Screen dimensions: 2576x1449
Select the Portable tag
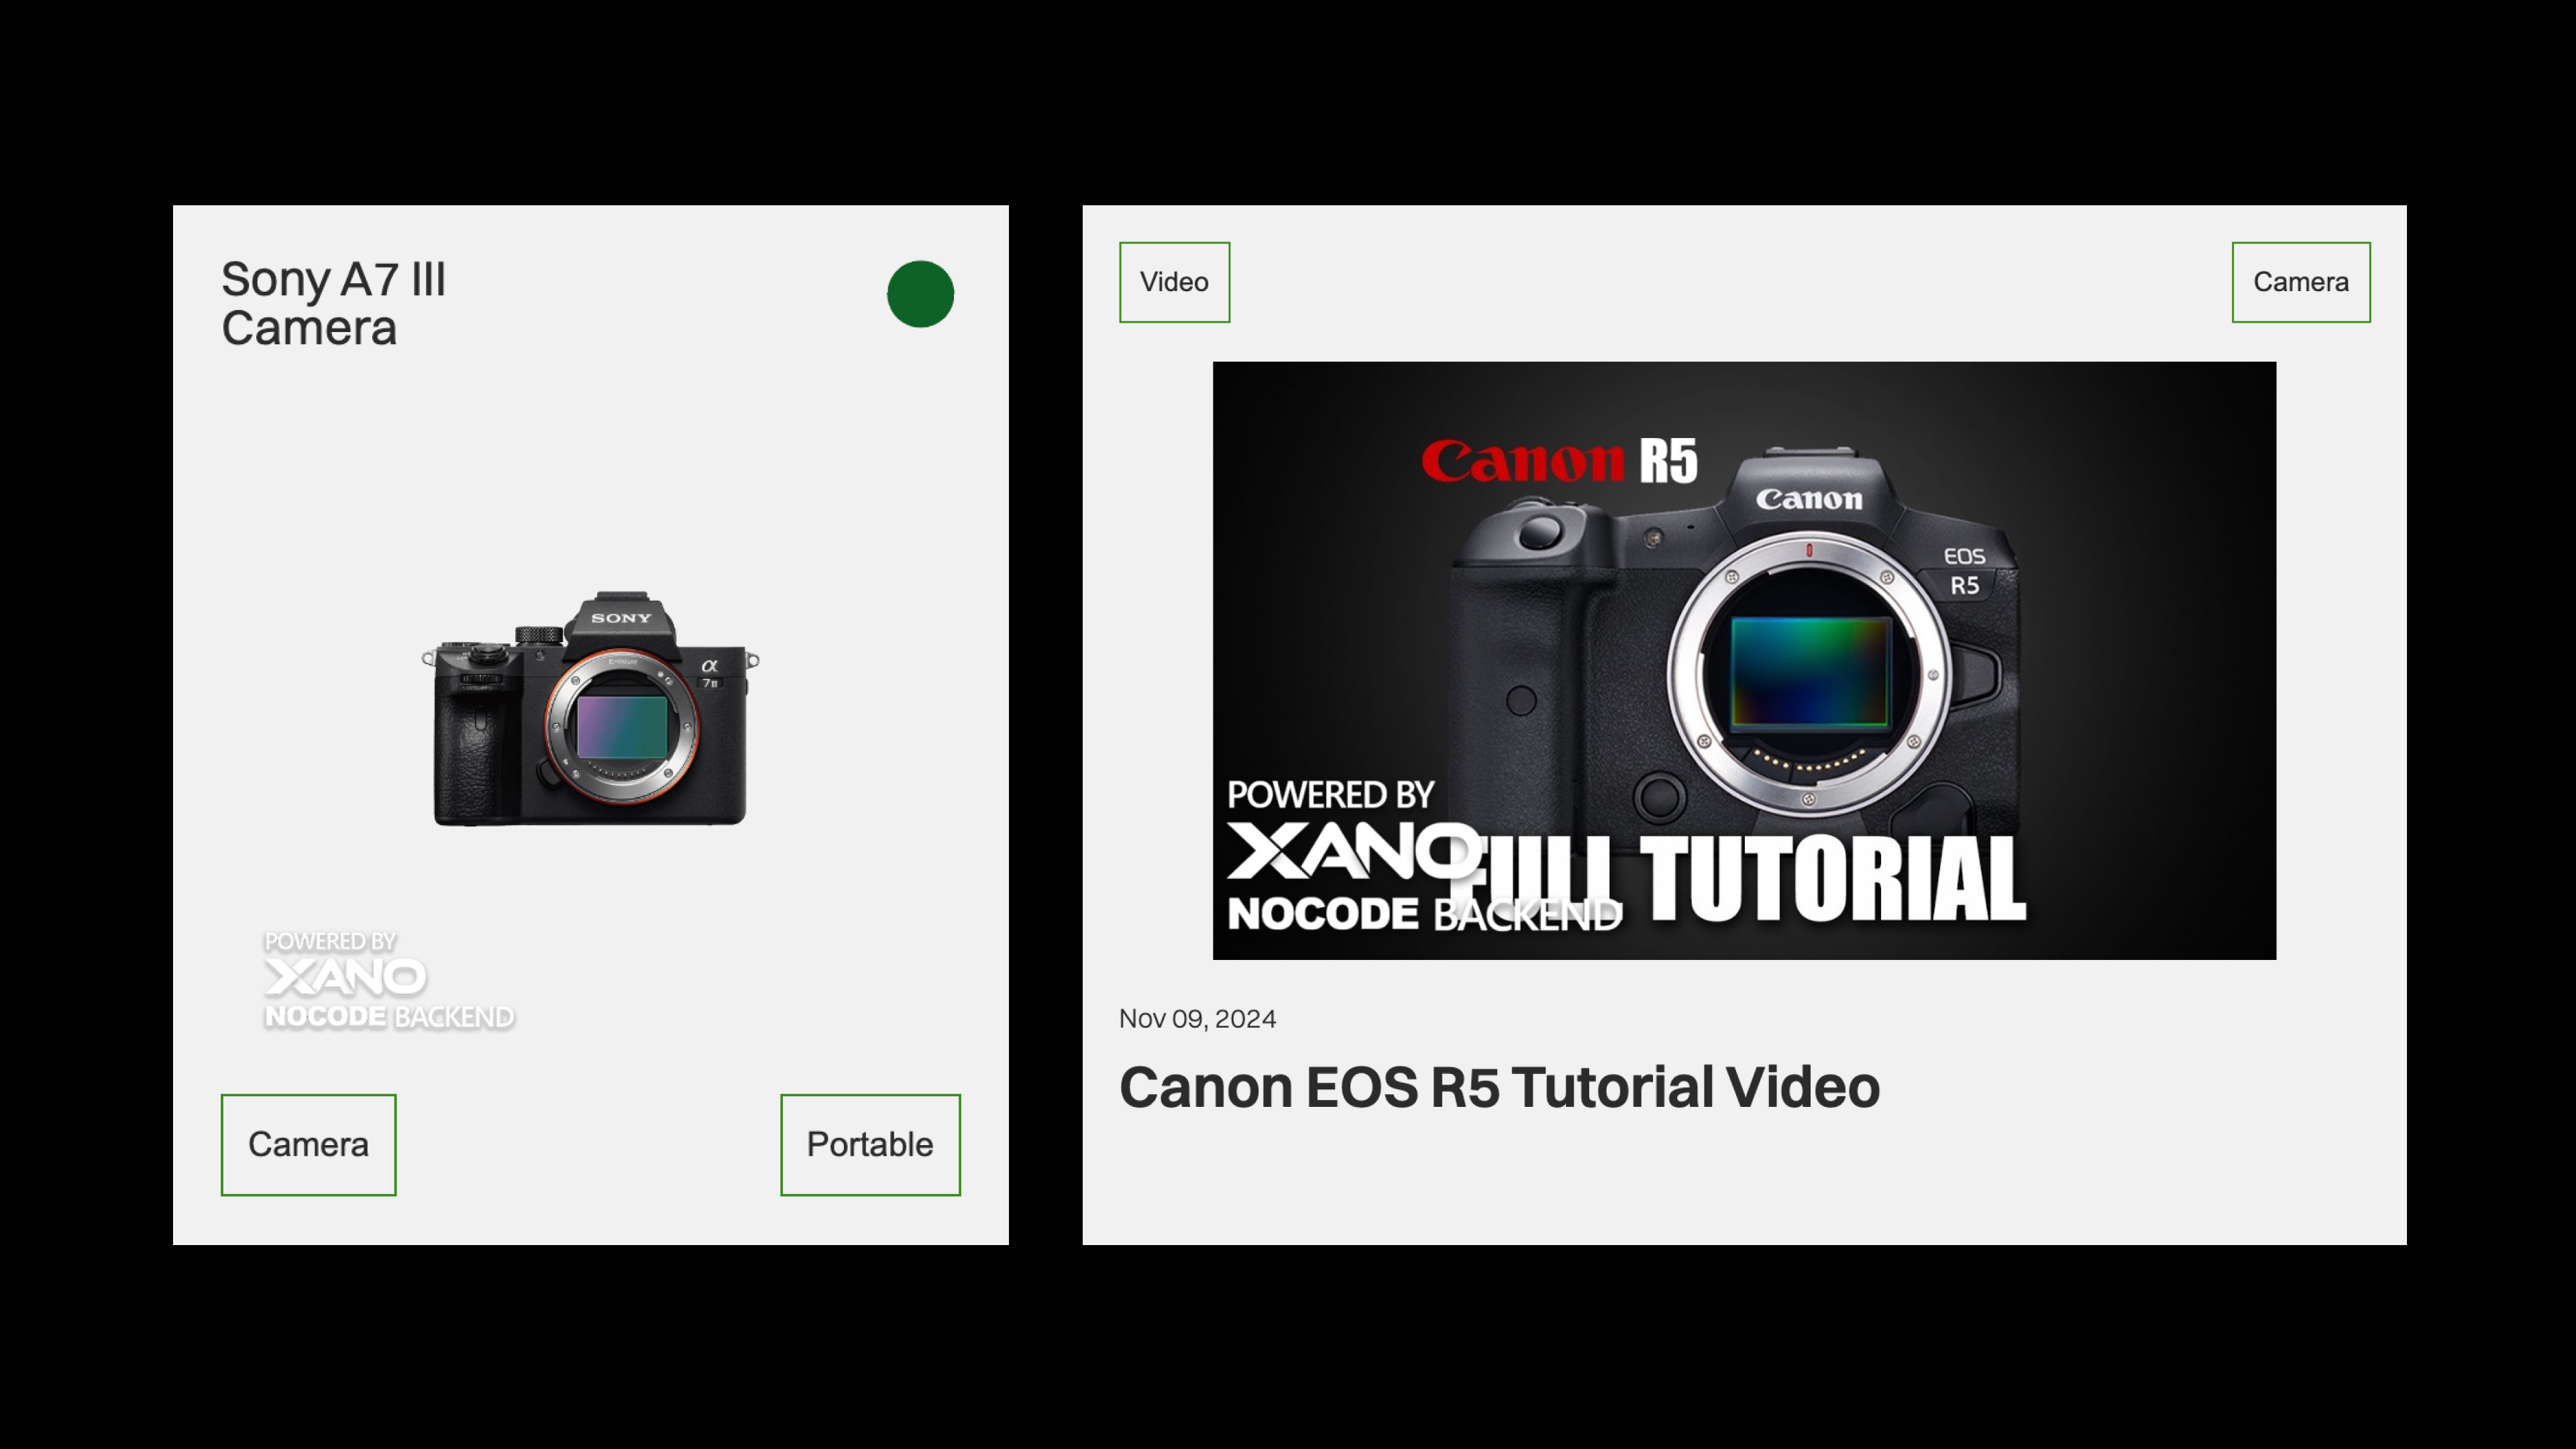(870, 1144)
